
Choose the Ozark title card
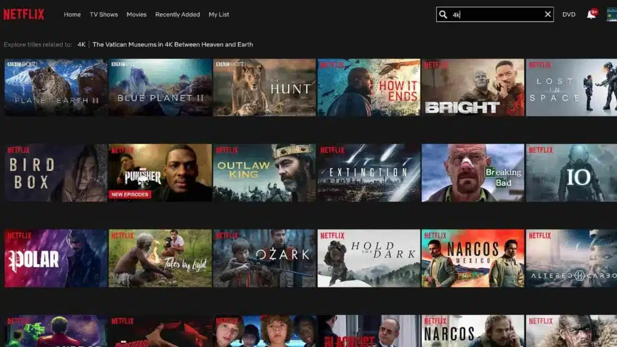pyautogui.click(x=264, y=258)
